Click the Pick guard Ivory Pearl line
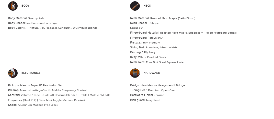The image size is (274, 119). point(145,100)
